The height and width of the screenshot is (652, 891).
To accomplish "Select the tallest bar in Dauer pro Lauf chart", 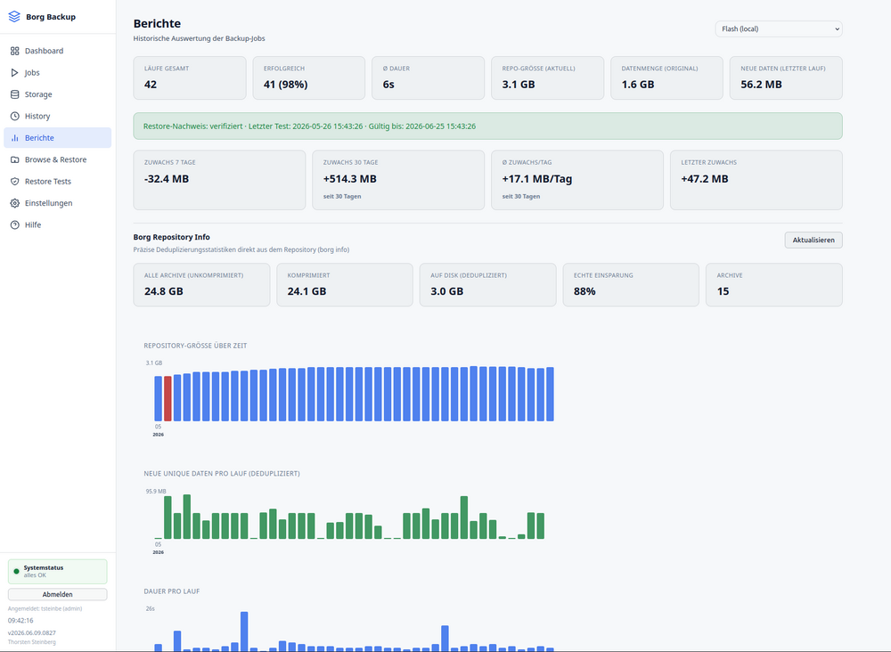I will pyautogui.click(x=244, y=632).
